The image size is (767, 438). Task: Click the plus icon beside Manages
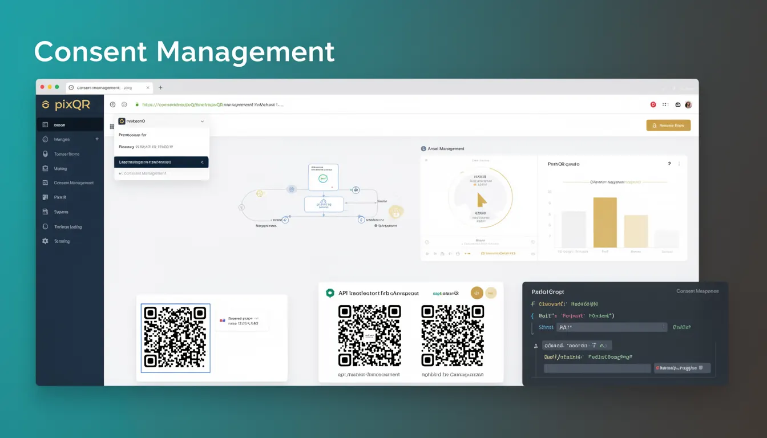pos(97,139)
